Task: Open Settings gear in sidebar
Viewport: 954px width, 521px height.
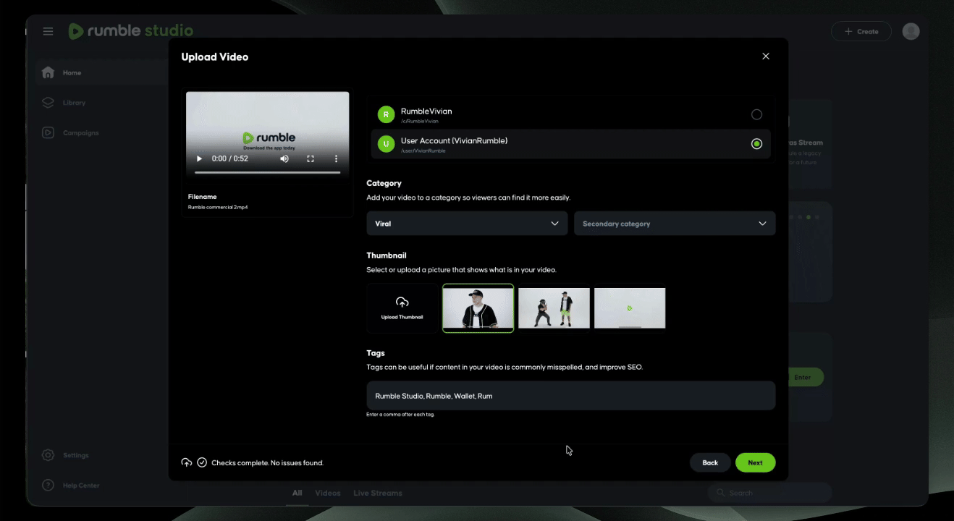Action: coord(48,455)
